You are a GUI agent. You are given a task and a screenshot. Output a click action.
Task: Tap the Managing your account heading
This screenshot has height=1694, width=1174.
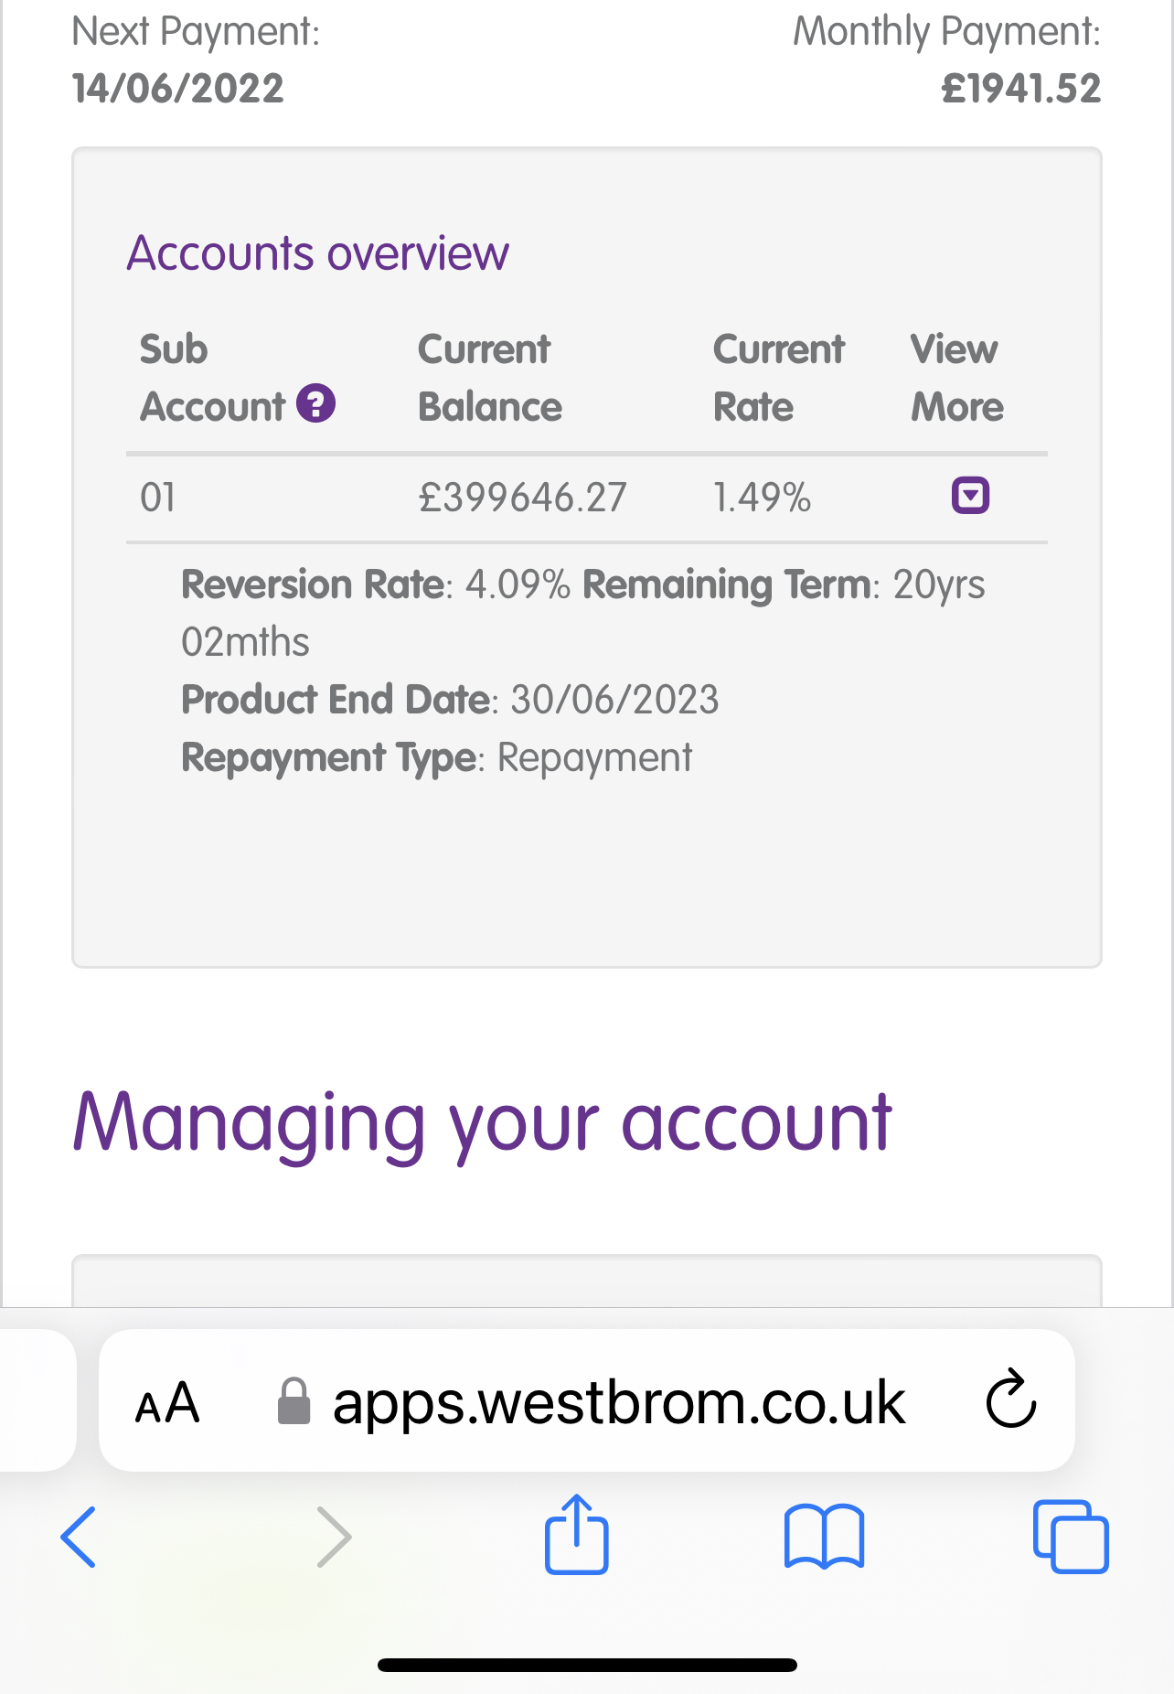click(482, 1125)
